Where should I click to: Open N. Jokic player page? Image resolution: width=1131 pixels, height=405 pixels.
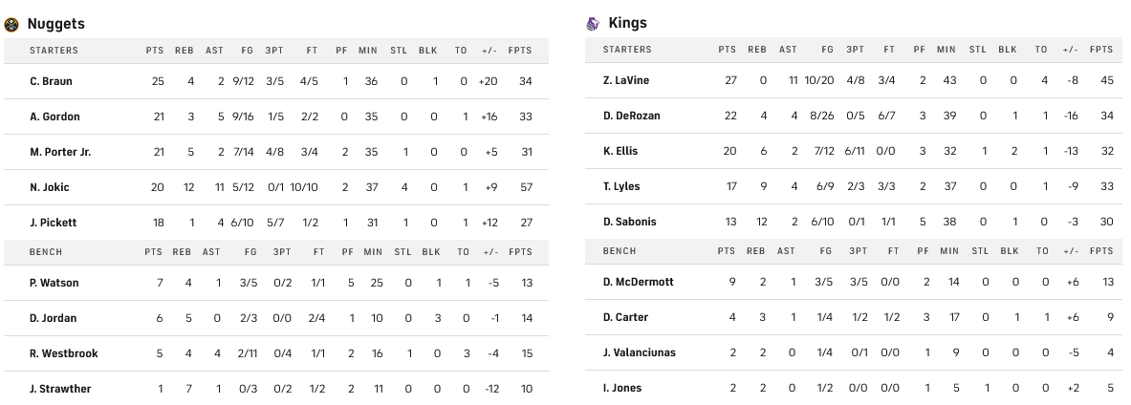coord(50,187)
